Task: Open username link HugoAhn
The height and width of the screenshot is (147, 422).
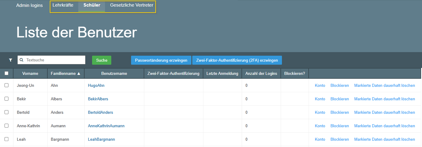Action: tap(96, 85)
